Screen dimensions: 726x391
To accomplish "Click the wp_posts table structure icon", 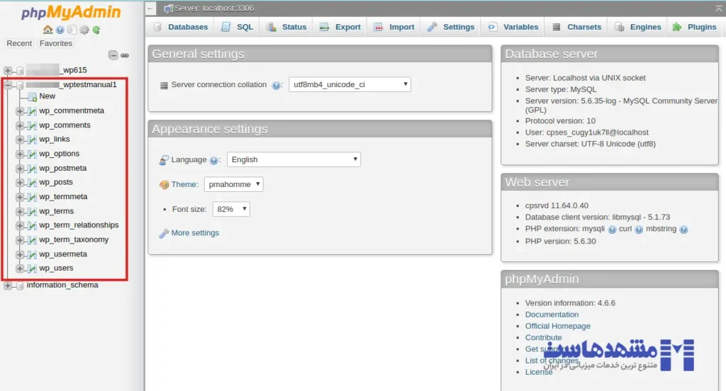I will [x=32, y=183].
